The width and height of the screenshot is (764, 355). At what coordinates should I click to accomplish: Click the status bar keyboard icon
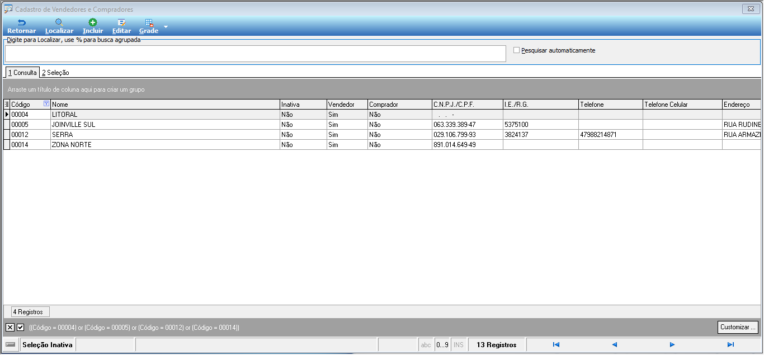(11, 345)
